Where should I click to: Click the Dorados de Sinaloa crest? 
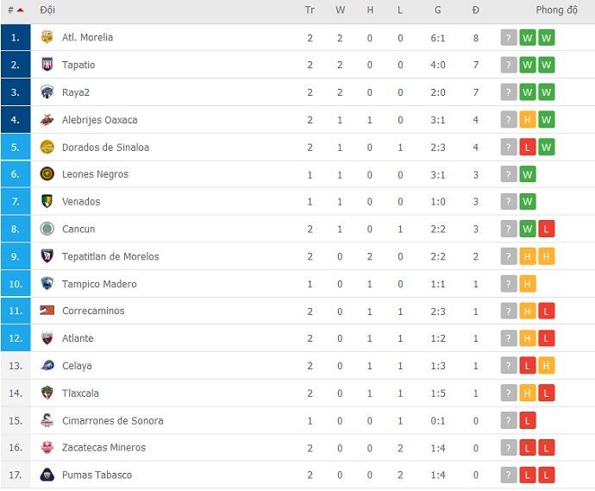coord(47,148)
